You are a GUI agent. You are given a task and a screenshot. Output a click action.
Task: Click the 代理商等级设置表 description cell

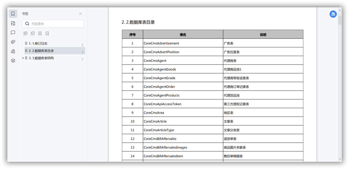[263, 78]
